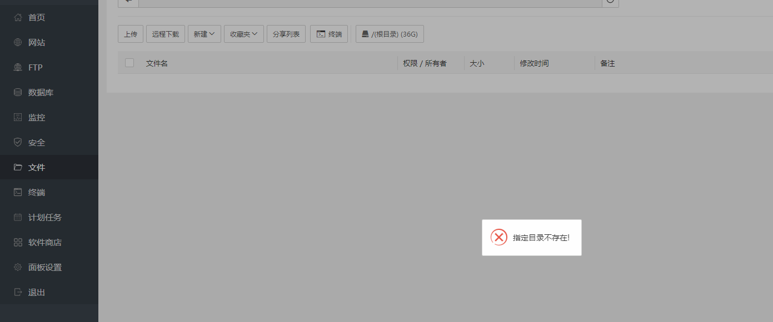This screenshot has width=773, height=322.
Task: Click the /(根目录) (36G) disk button
Action: tap(390, 34)
